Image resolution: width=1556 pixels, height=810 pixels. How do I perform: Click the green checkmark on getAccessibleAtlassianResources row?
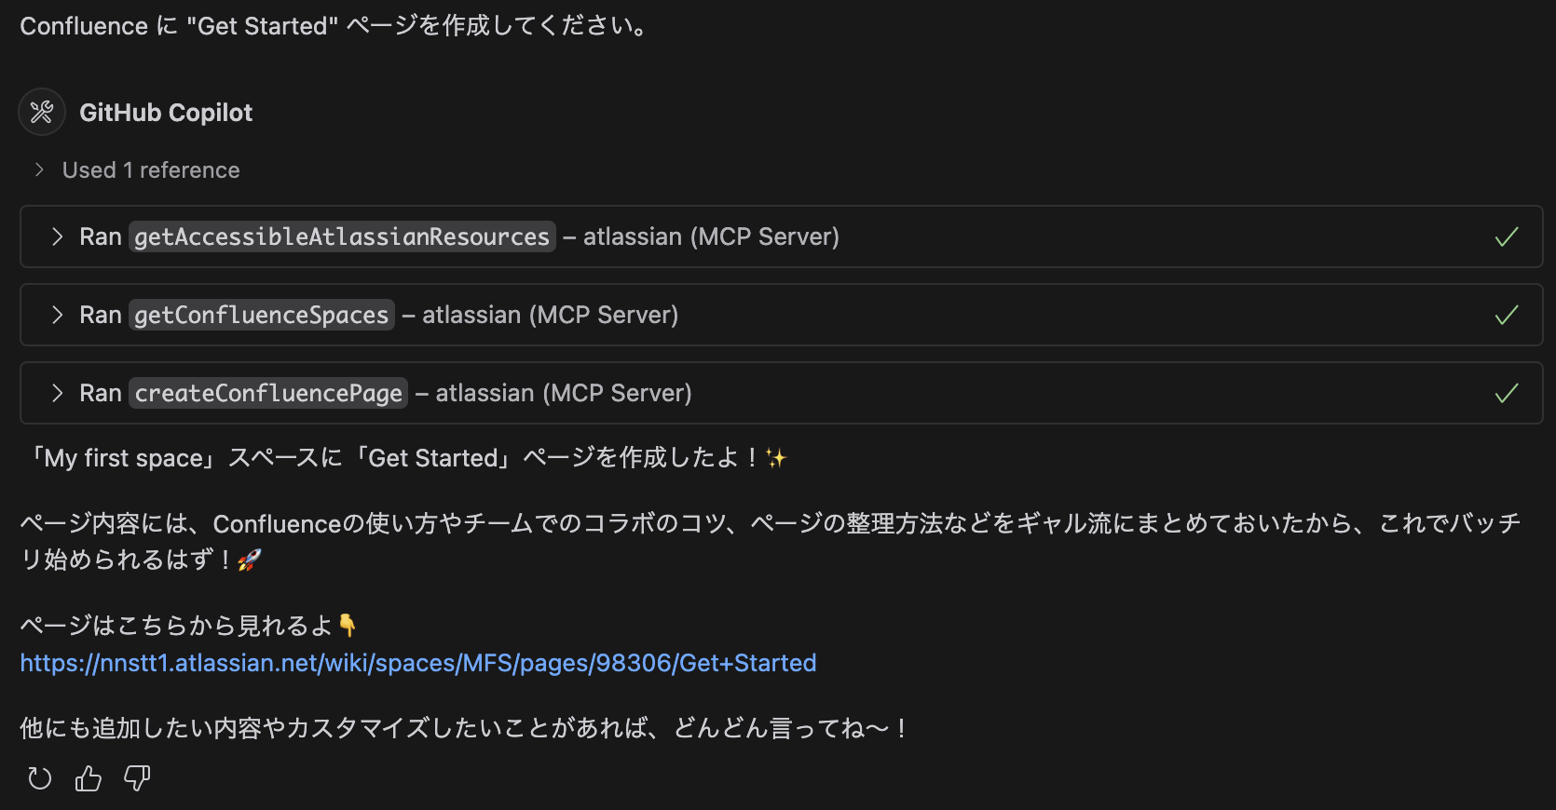tap(1506, 237)
